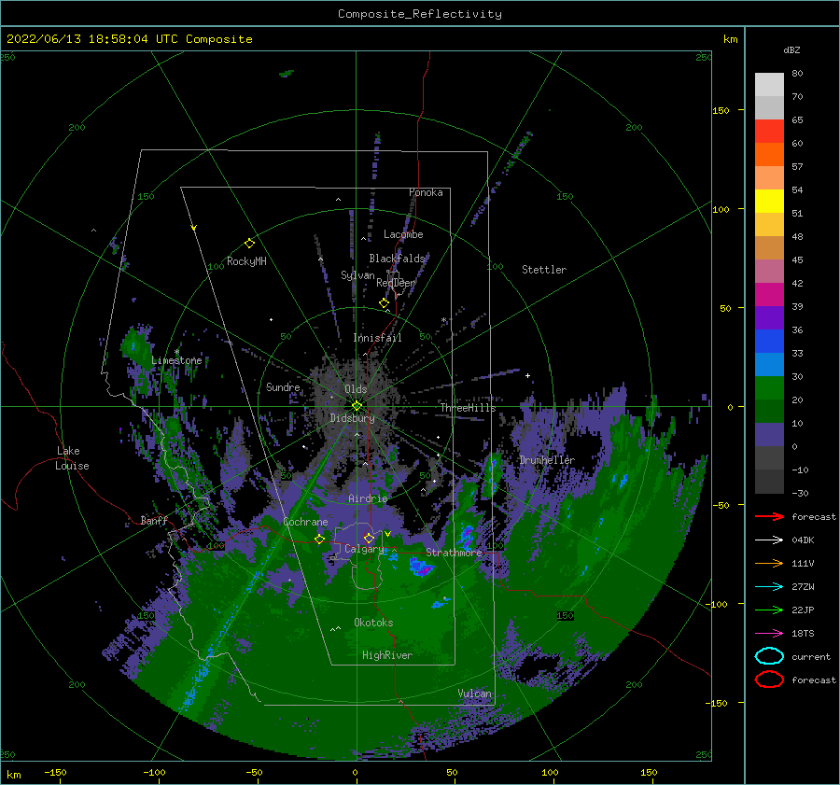This screenshot has height=785, width=840.
Task: Select the Cochrane label
Action: pyautogui.click(x=305, y=522)
